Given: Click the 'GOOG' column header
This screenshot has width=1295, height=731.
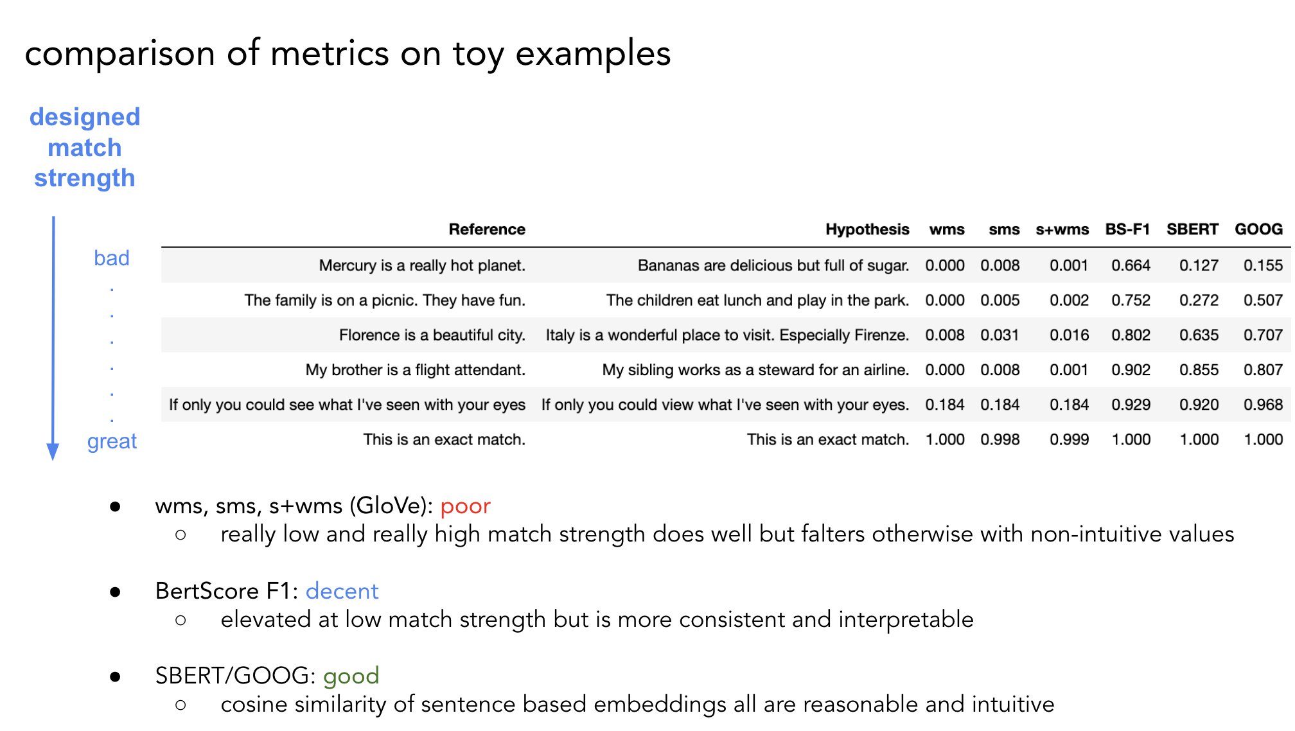Looking at the screenshot, I should click(1258, 229).
